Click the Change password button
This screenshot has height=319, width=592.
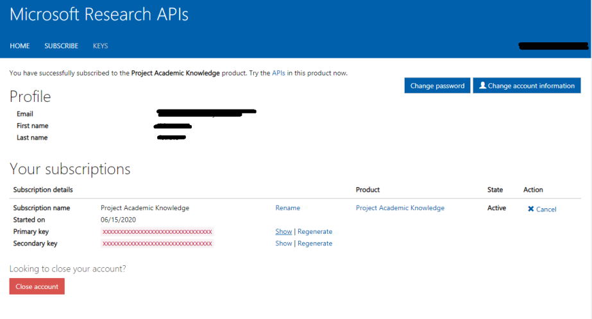(x=437, y=86)
